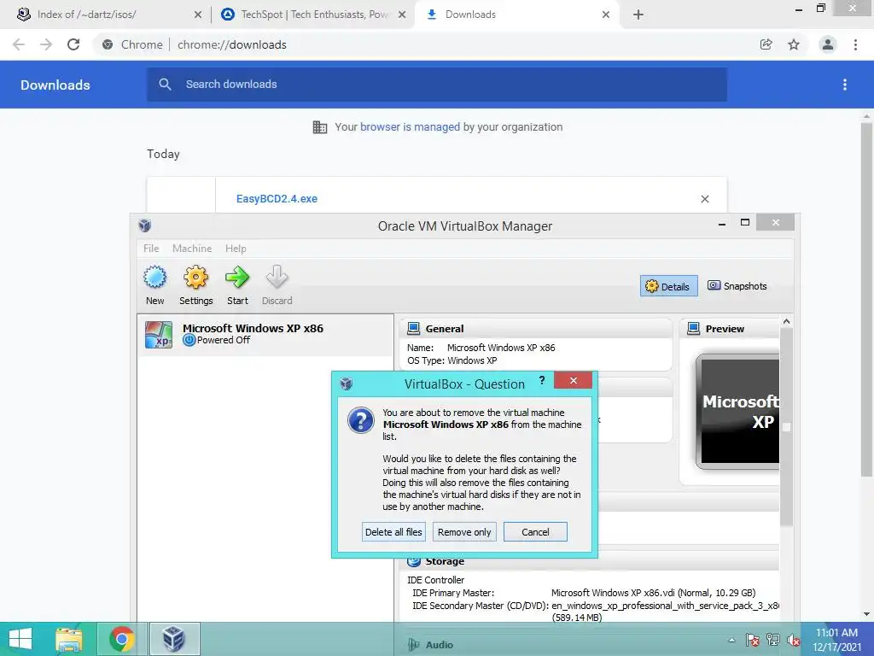Click network tray icon

click(x=772, y=640)
